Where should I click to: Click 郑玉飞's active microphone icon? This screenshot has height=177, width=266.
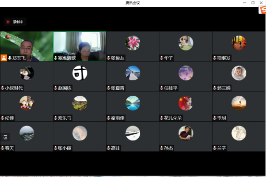[10, 58]
